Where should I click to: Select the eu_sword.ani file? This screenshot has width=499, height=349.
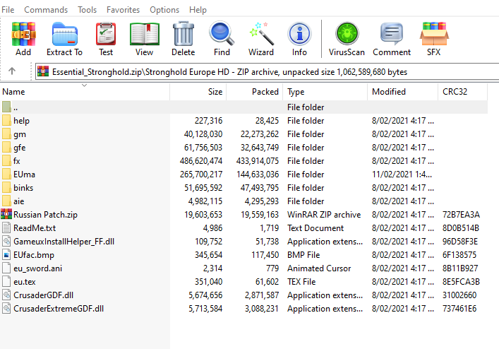(37, 268)
